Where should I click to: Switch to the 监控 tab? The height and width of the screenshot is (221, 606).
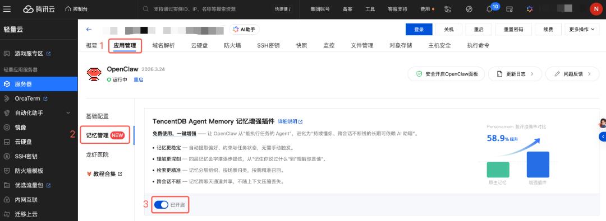[329, 45]
